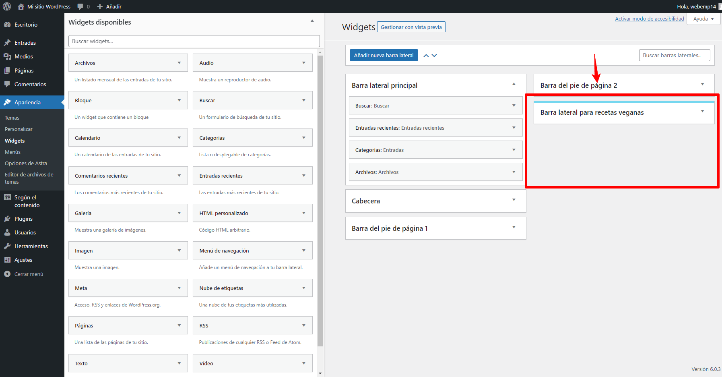Click the up chevron next to Añadir nueva barra lateral

point(426,56)
